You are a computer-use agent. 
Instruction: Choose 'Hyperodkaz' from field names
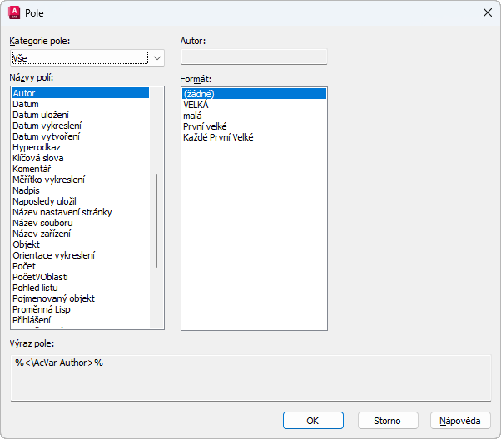(37, 147)
